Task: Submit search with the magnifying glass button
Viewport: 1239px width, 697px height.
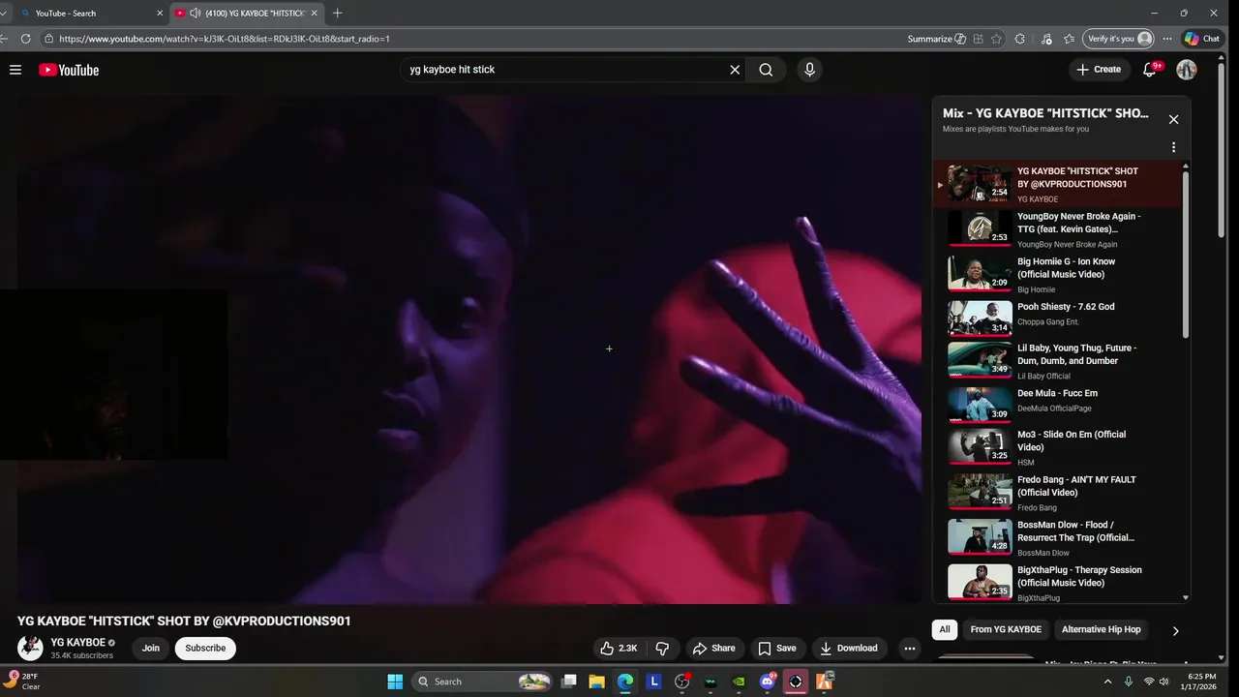Action: pyautogui.click(x=766, y=70)
